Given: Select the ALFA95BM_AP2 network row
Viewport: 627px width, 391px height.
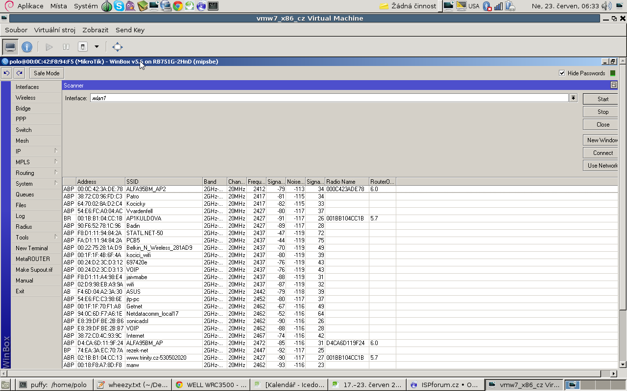Looking at the screenshot, I should point(340,189).
